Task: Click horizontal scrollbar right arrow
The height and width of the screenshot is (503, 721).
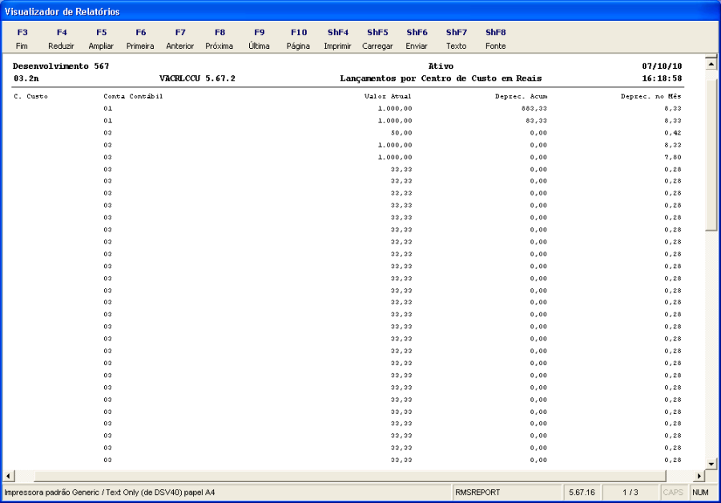Action: pyautogui.click(x=699, y=476)
